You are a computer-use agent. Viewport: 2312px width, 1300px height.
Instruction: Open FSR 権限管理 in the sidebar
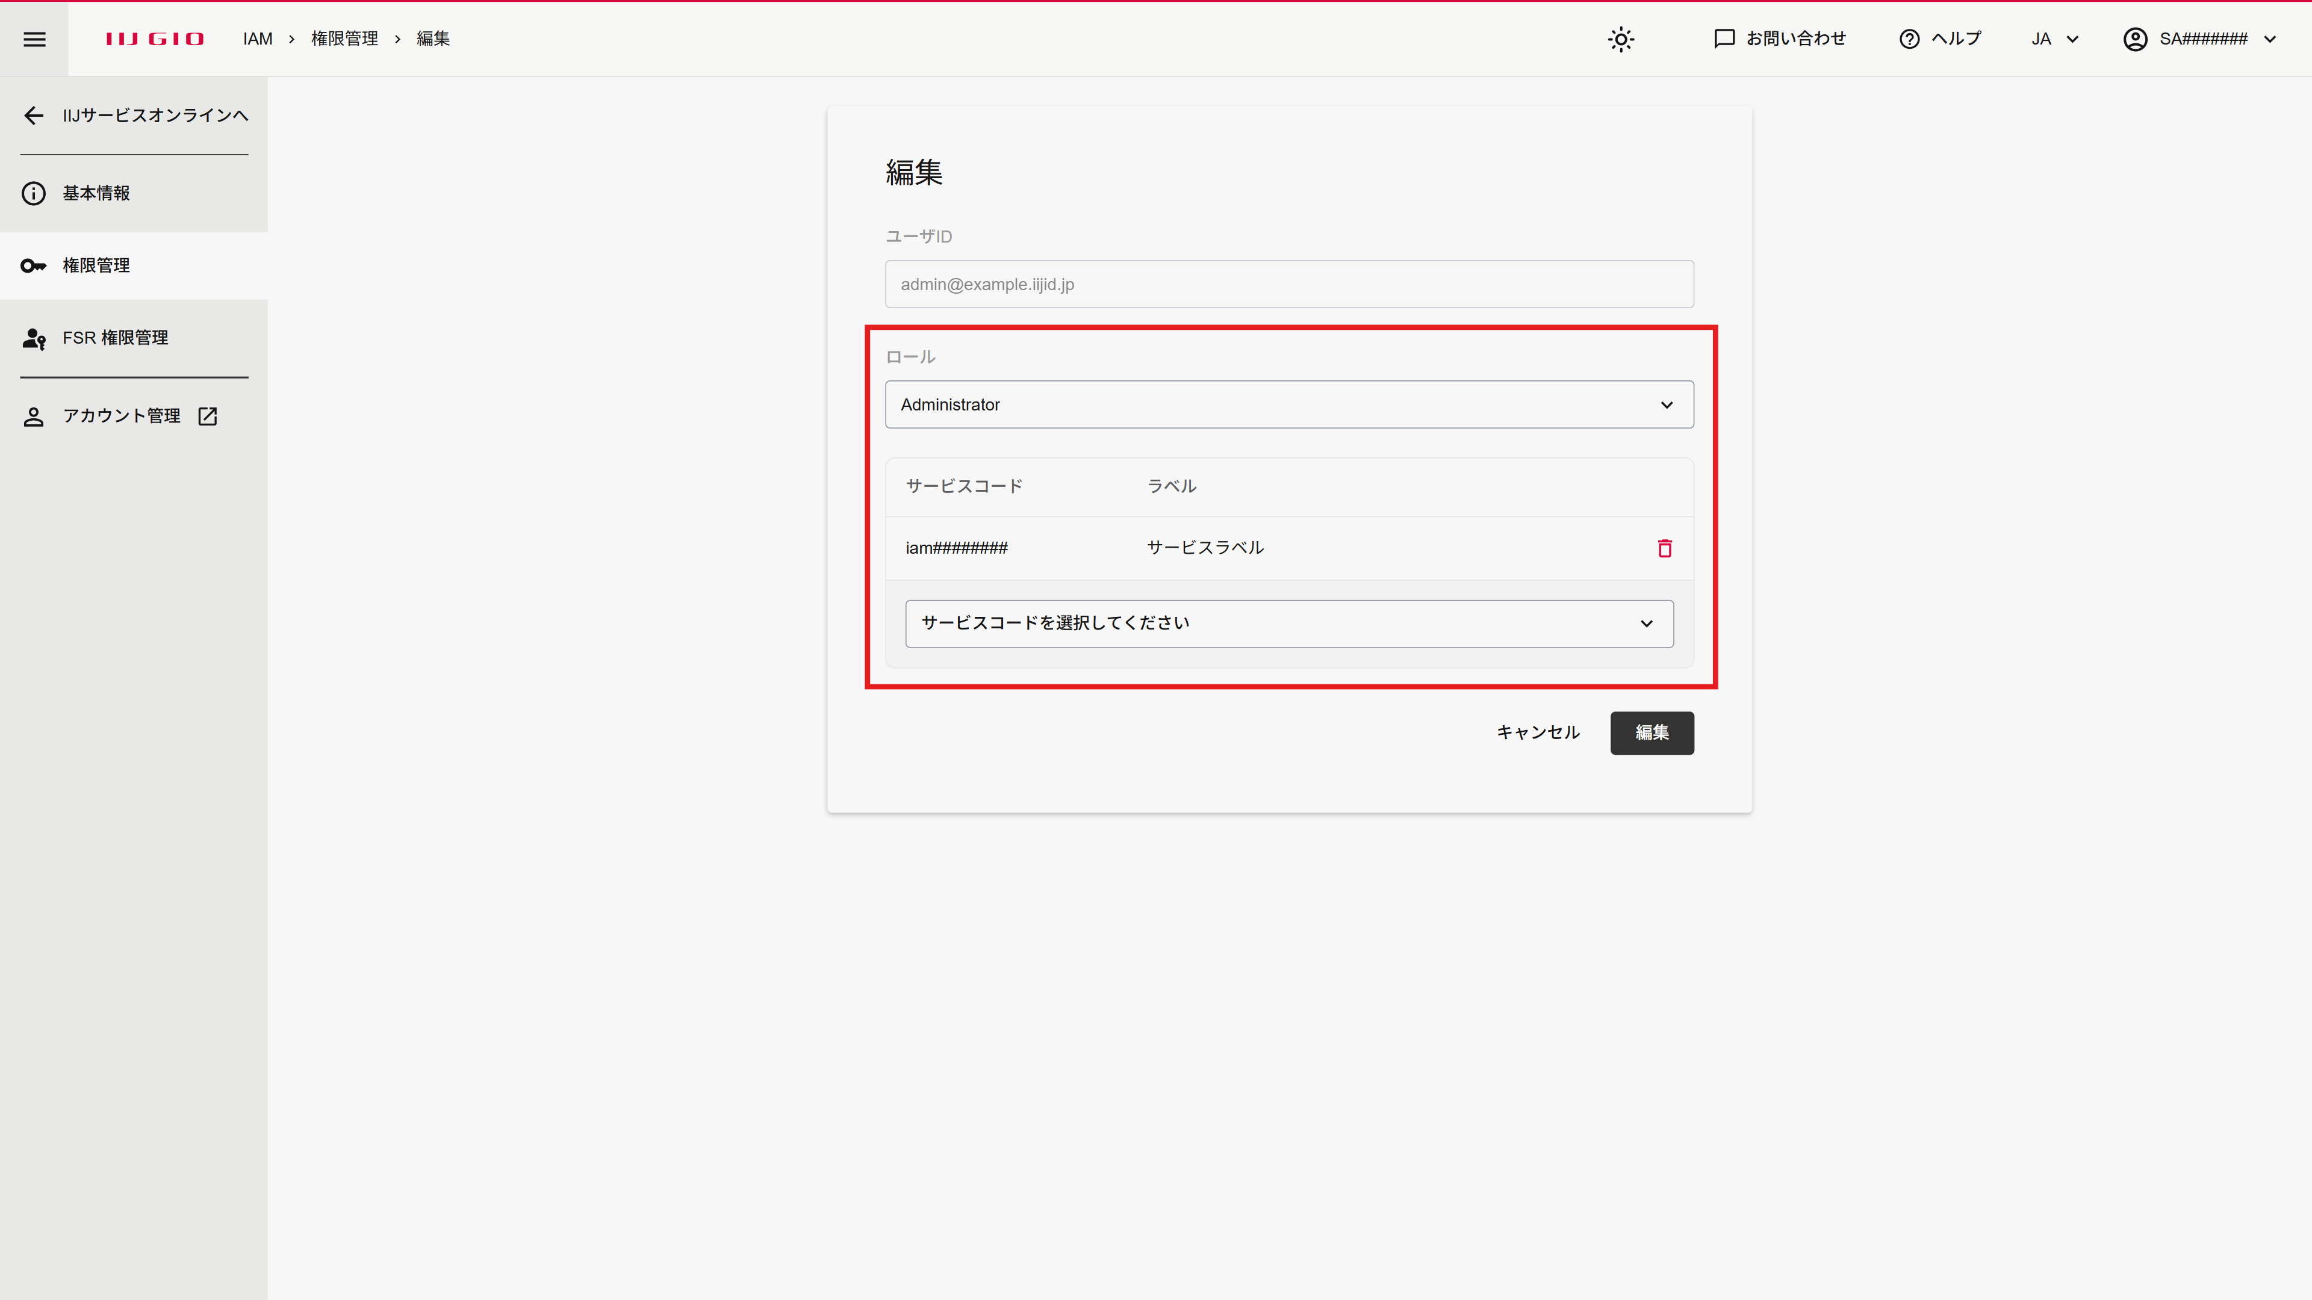pyautogui.click(x=134, y=338)
